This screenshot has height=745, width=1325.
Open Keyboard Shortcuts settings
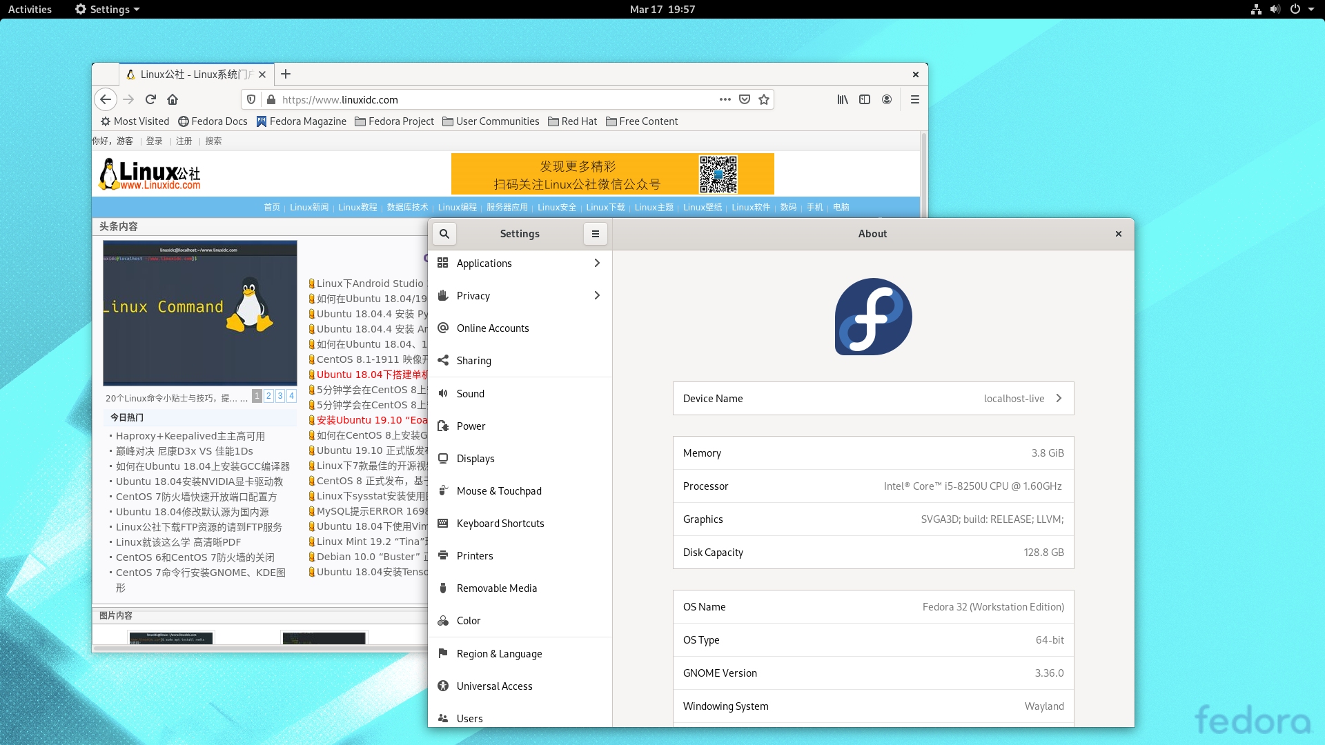(x=500, y=523)
